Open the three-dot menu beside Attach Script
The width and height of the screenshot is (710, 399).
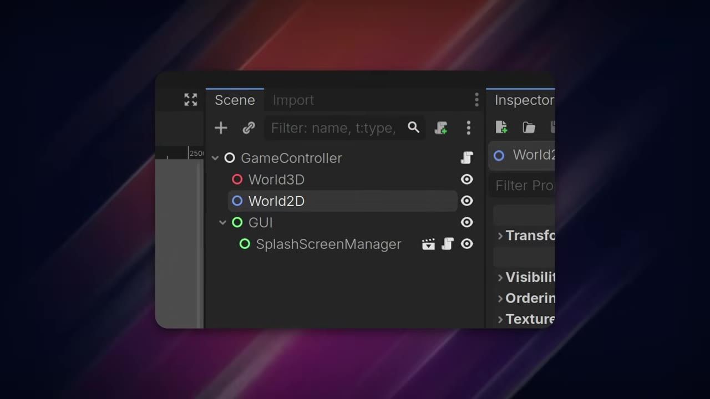pos(469,128)
